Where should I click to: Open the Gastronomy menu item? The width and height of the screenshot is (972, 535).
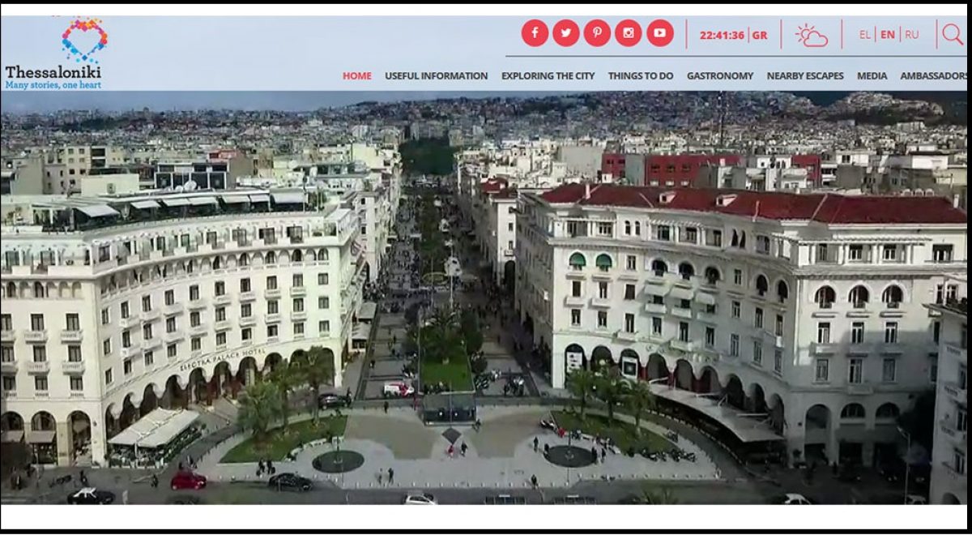coord(719,76)
